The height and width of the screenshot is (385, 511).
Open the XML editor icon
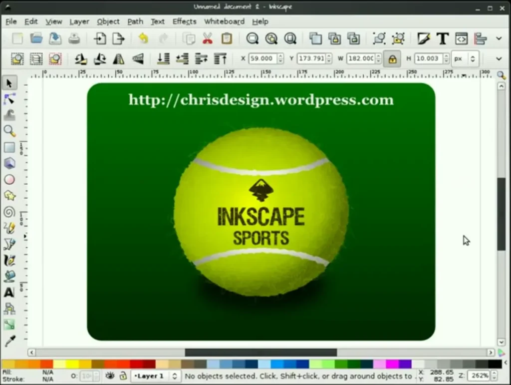coord(461,38)
